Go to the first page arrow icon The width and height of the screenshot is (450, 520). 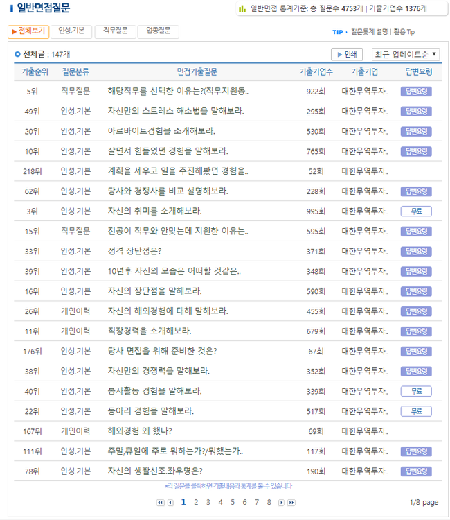click(x=160, y=503)
